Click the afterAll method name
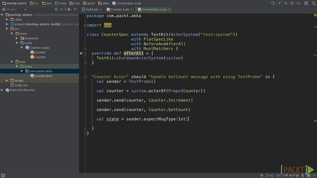 (134, 53)
